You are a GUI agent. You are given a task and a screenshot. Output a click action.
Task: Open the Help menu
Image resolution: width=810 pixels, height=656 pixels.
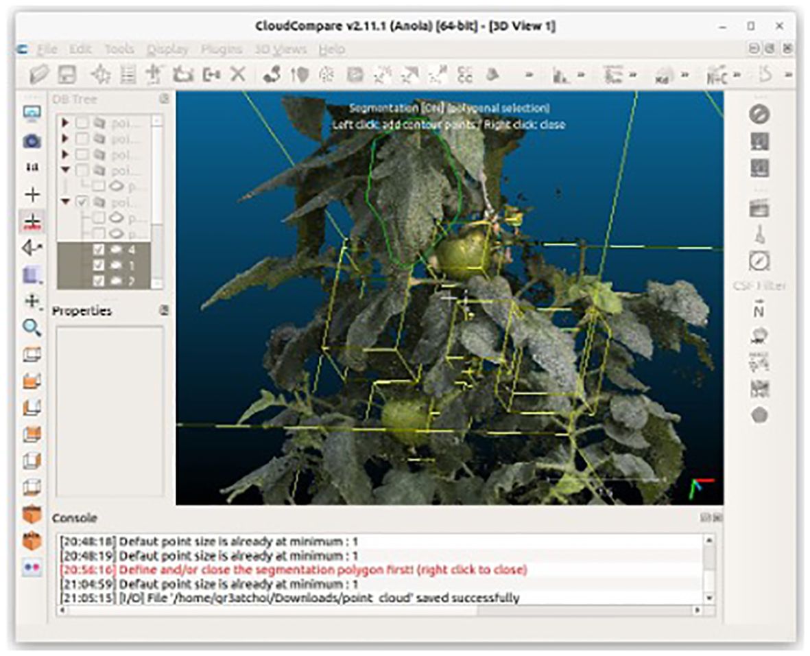pos(331,49)
